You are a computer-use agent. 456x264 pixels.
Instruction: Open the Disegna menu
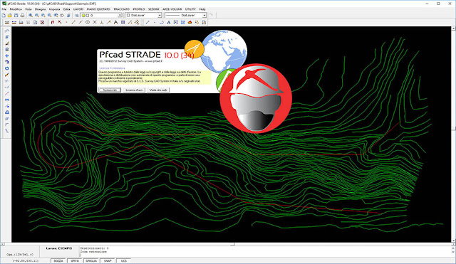pos(41,9)
